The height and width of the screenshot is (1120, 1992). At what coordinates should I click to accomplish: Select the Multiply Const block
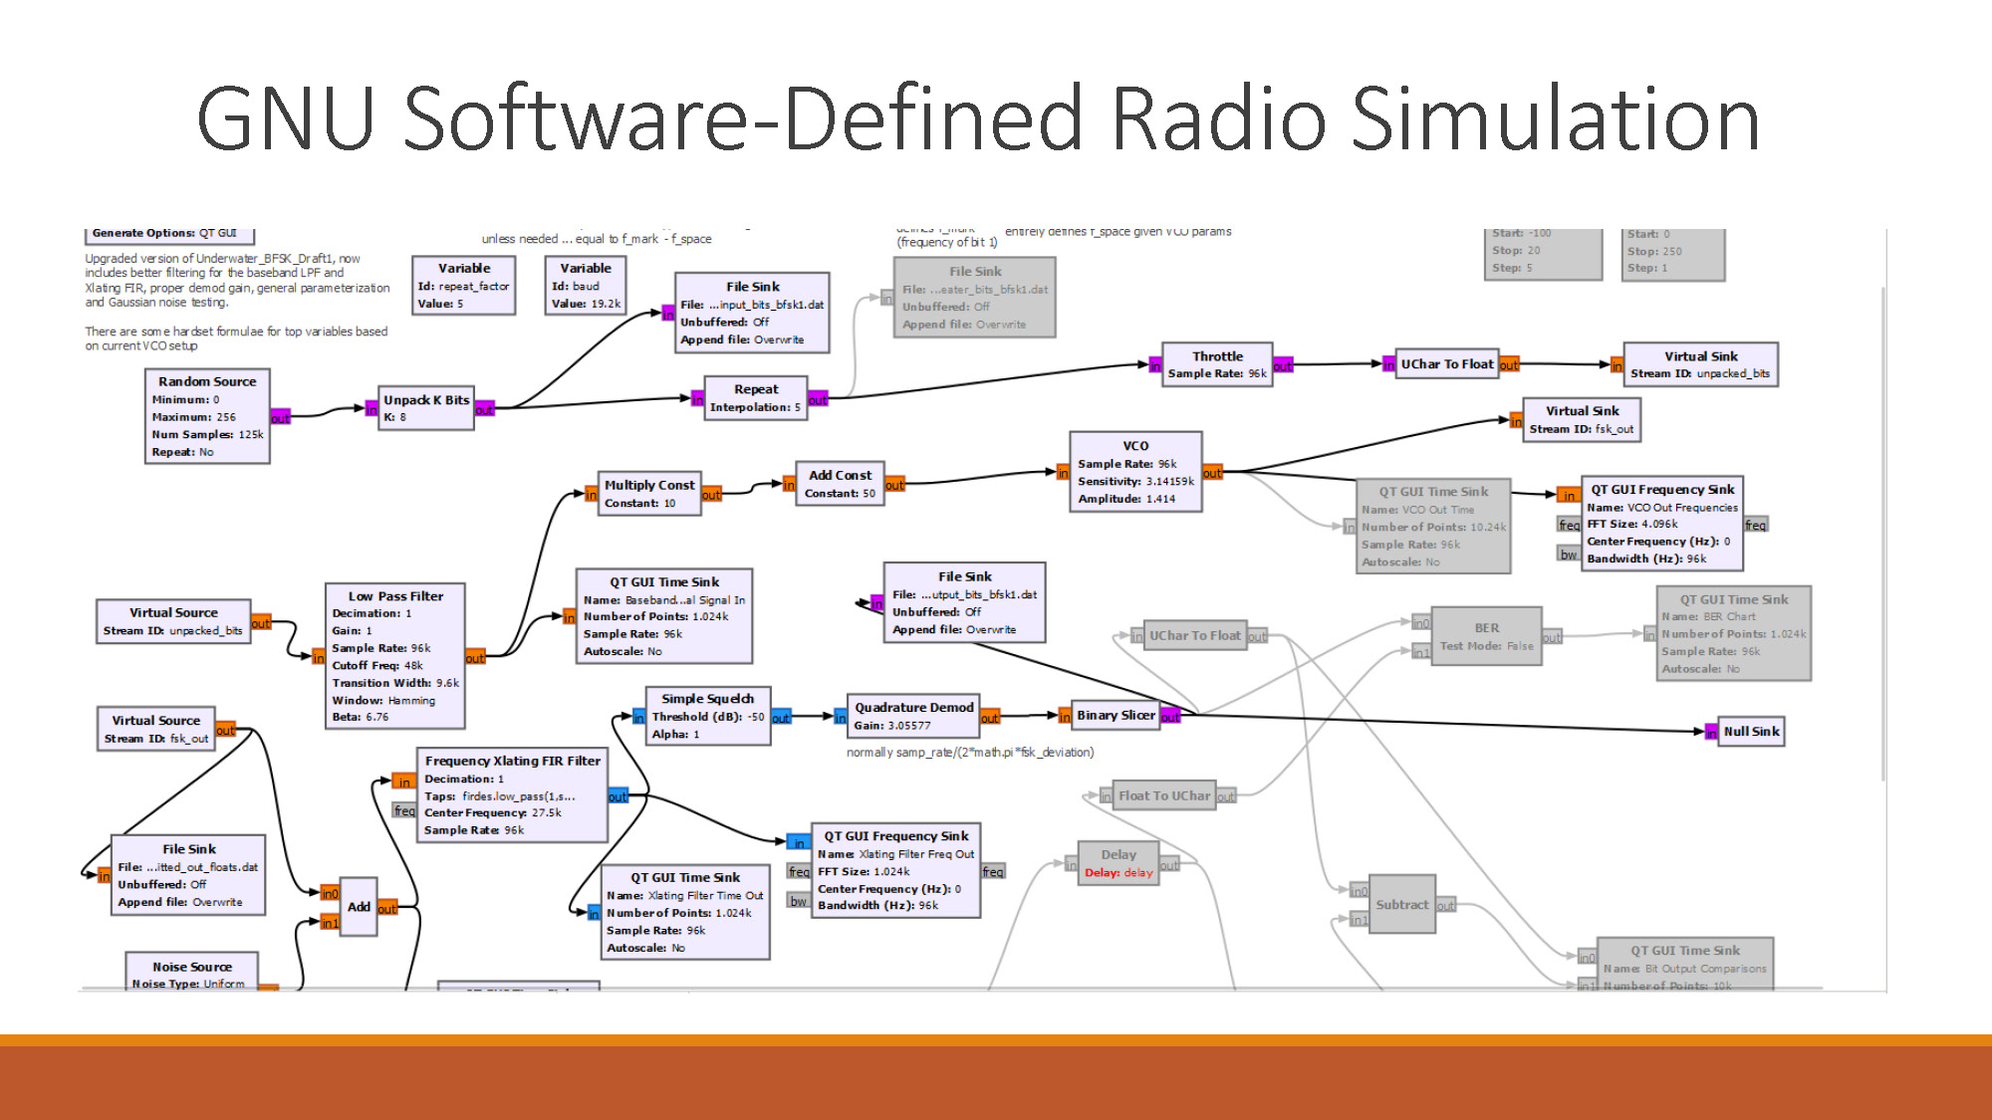coord(649,493)
